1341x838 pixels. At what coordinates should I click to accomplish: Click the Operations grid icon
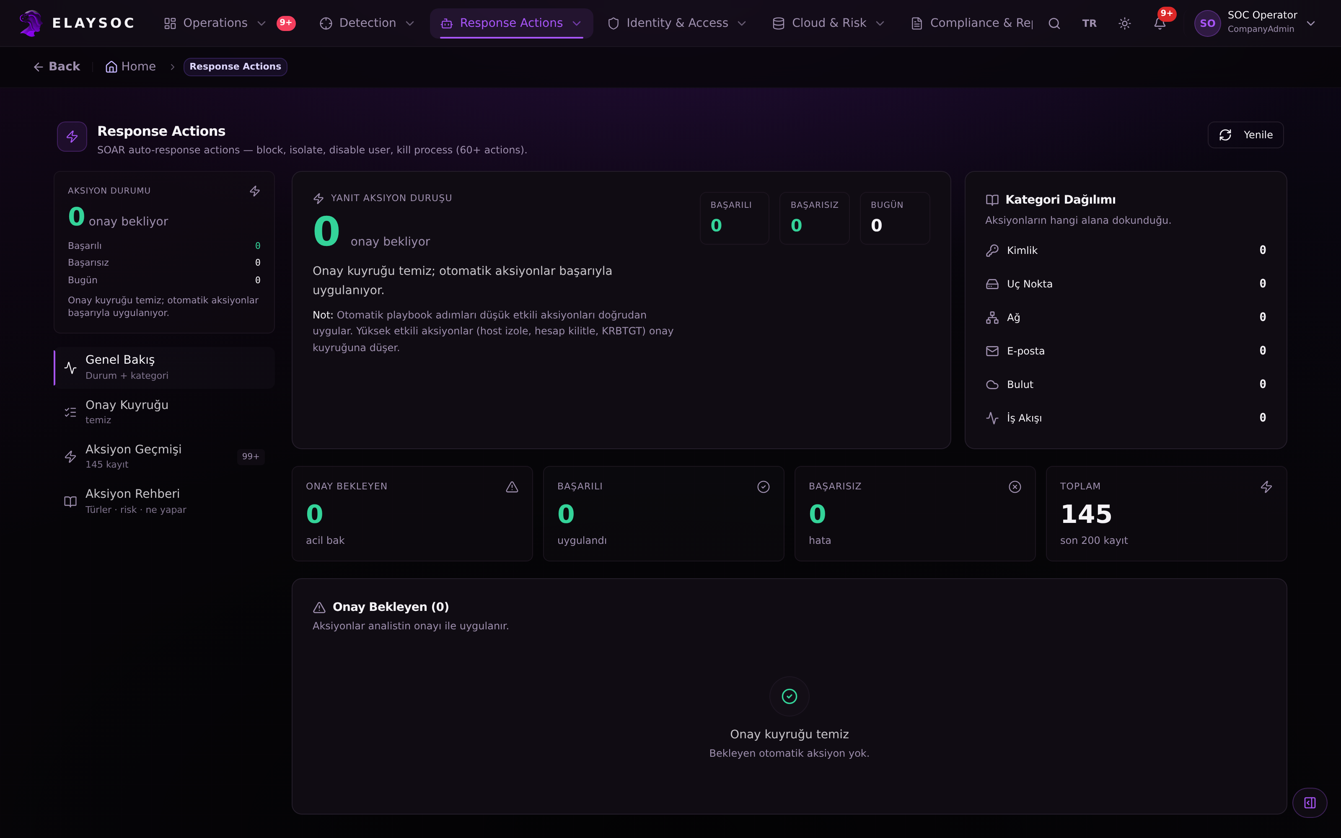coord(170,23)
